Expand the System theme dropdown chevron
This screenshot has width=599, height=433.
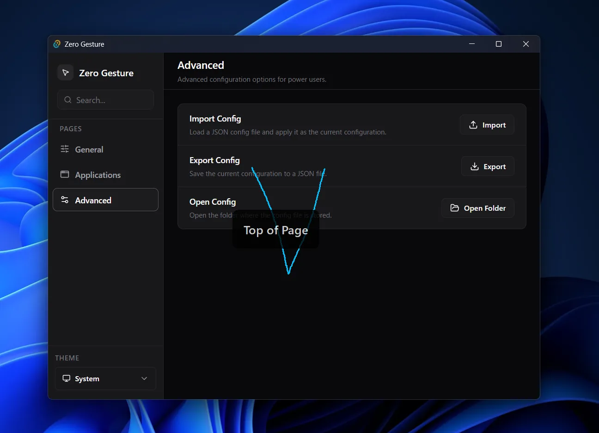[144, 378]
